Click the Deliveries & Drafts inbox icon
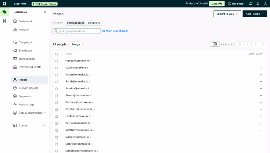This screenshot has width=270, height=153. pos(15,67)
